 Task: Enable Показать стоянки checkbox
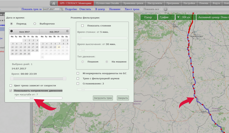point(82,26)
